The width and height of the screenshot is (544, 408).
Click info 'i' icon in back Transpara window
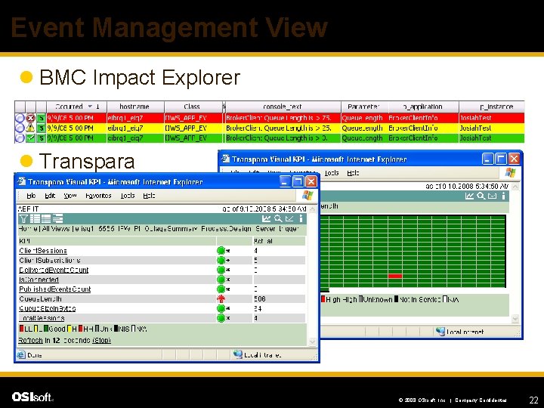(503, 196)
